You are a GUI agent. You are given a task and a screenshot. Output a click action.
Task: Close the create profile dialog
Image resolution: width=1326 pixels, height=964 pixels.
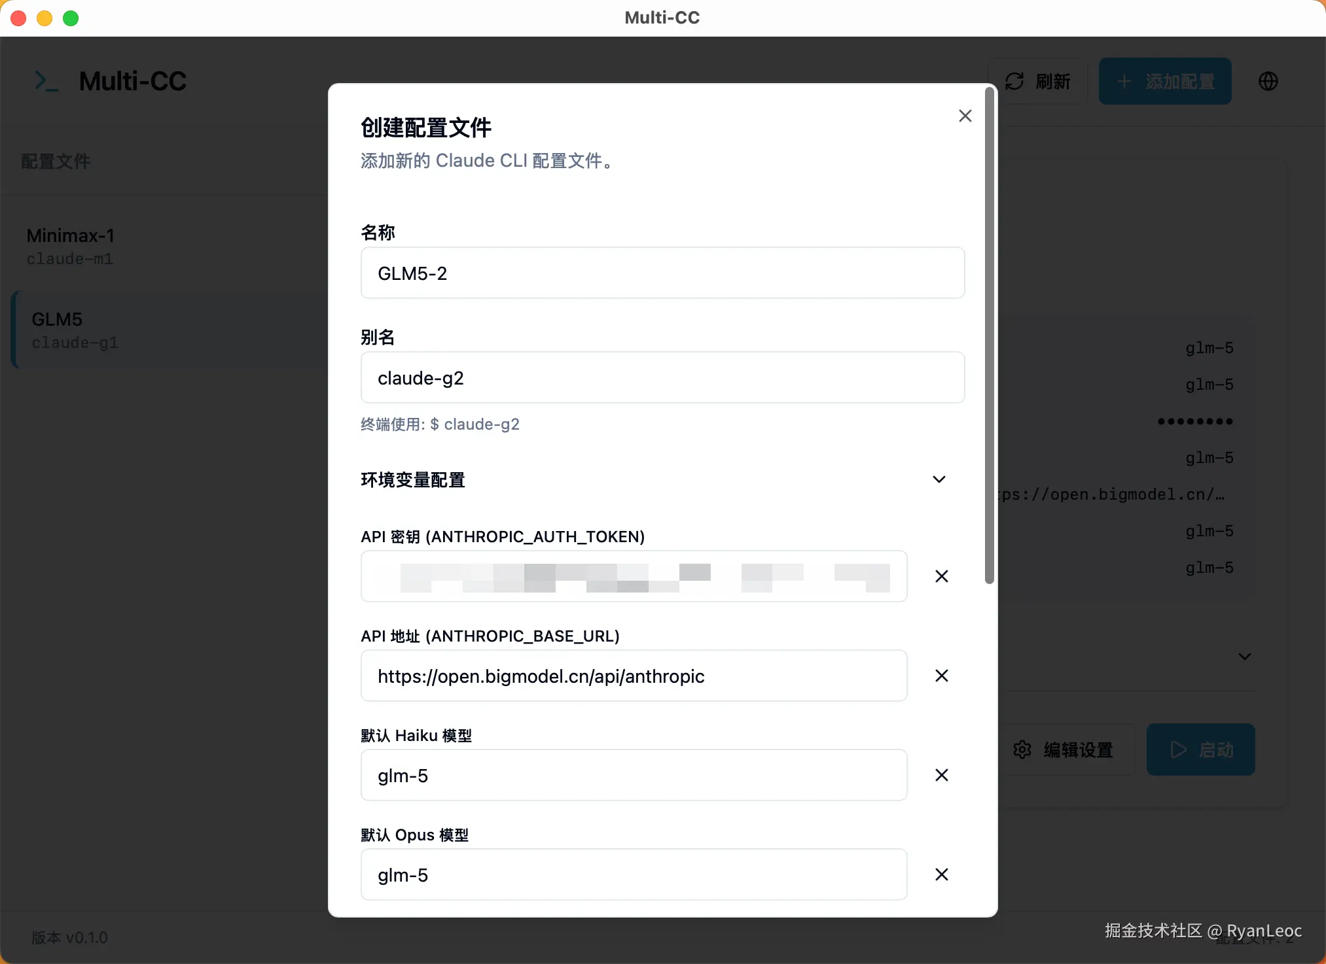point(965,116)
